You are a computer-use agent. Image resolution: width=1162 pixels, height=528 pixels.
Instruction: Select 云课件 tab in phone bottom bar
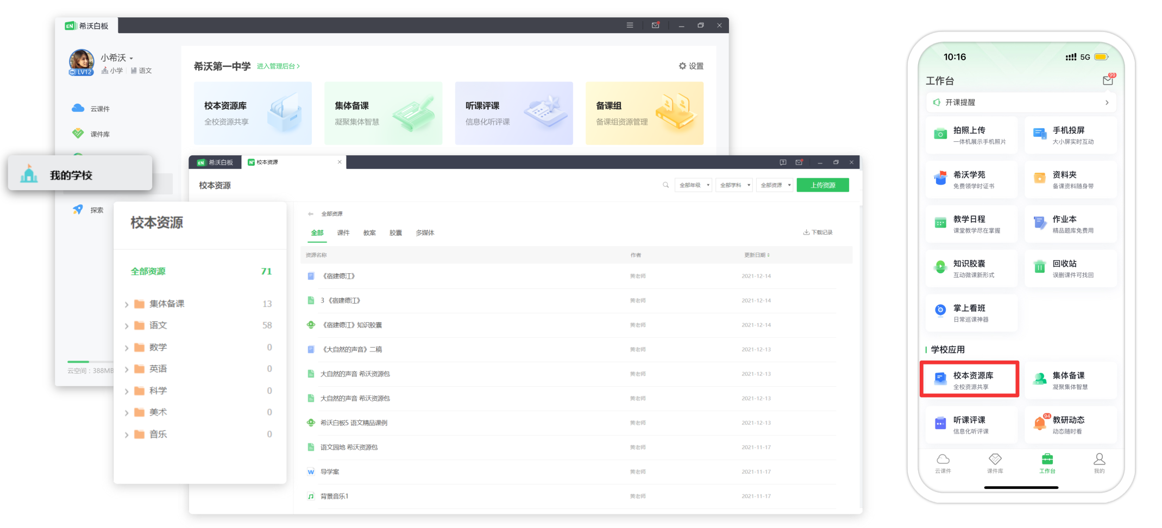943,463
